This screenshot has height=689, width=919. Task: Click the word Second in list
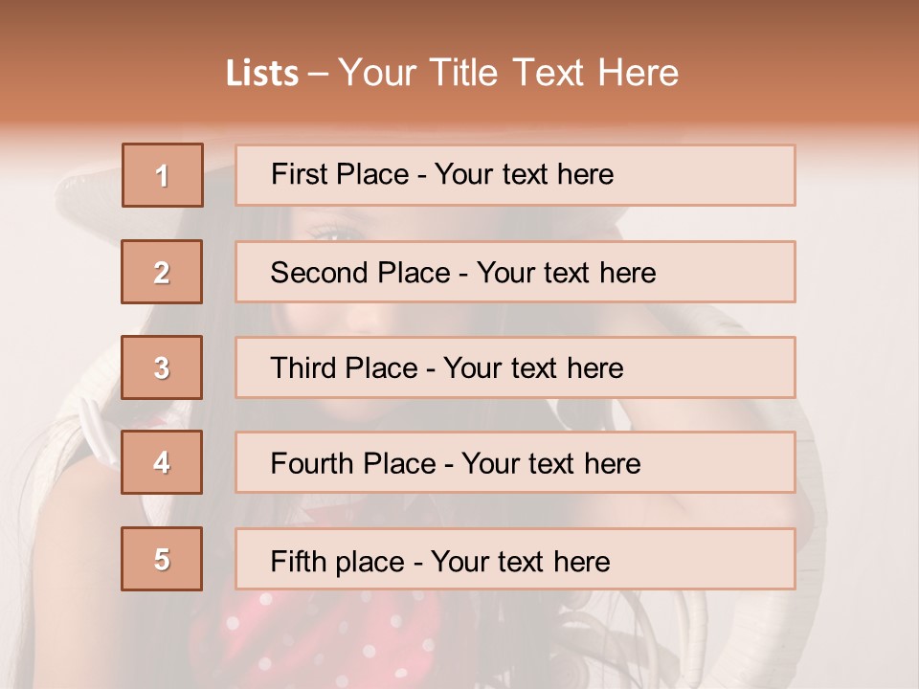(320, 273)
